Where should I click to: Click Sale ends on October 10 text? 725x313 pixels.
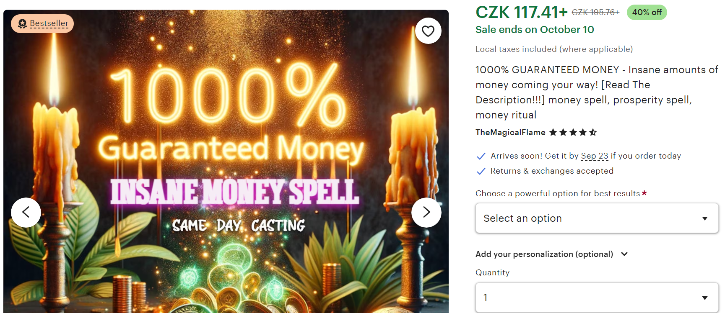click(x=535, y=30)
